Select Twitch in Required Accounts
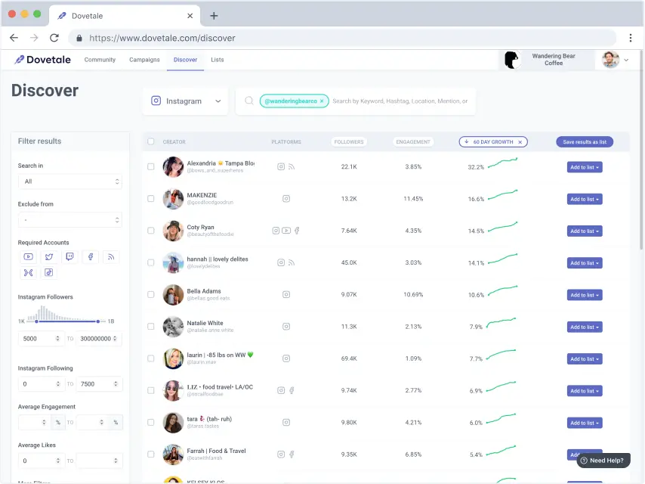This screenshot has height=484, width=645. tap(70, 257)
